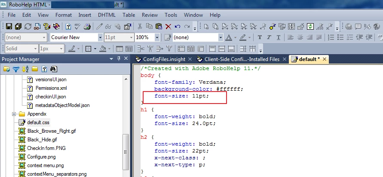Open the first (none) style dropdown

(x=44, y=38)
